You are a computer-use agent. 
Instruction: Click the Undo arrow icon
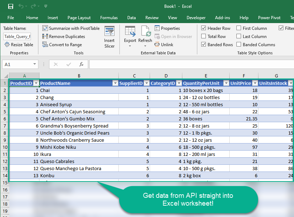[x=21, y=6]
